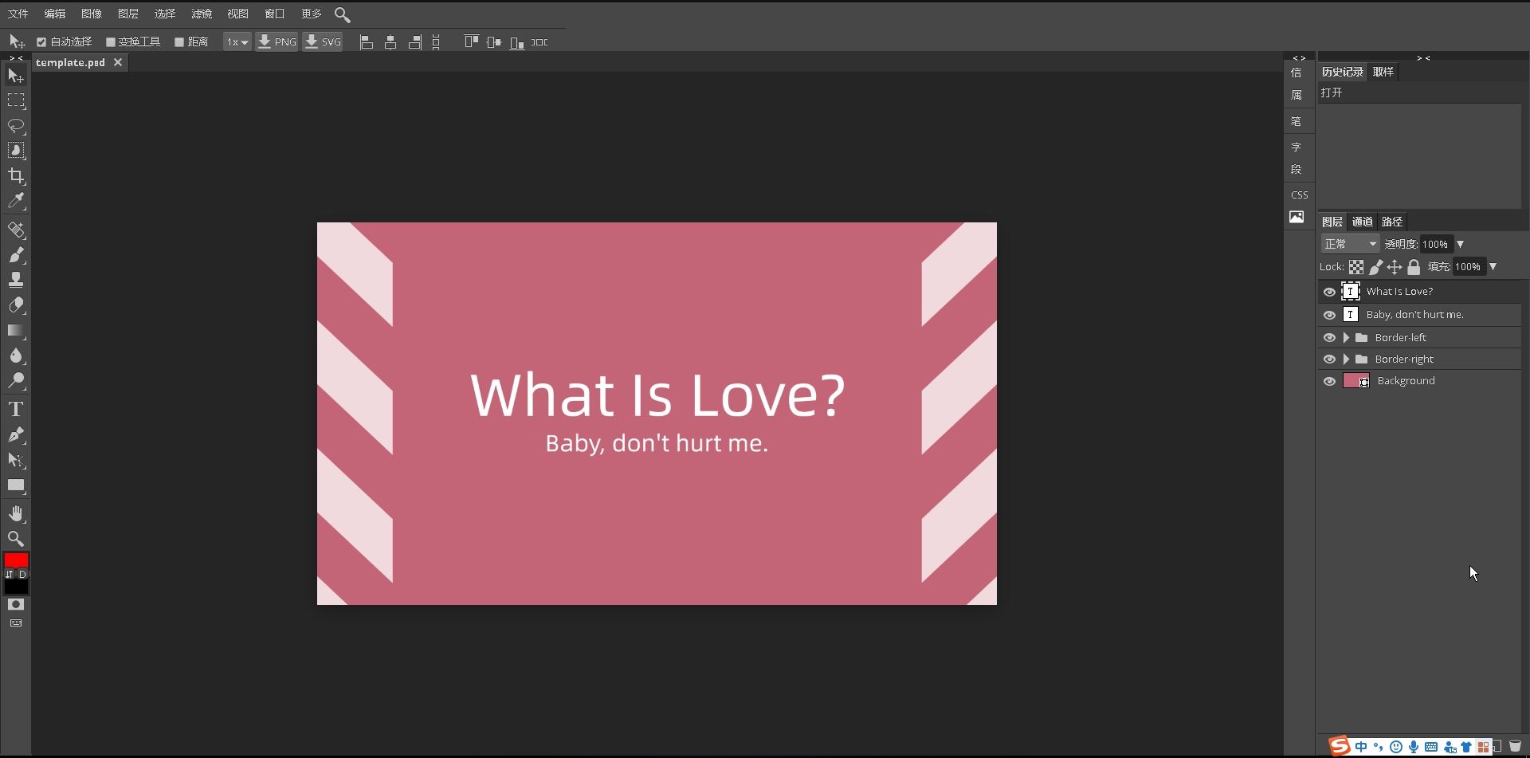Align bottom edges of layers
This screenshot has width=1530, height=758.
coord(517,42)
